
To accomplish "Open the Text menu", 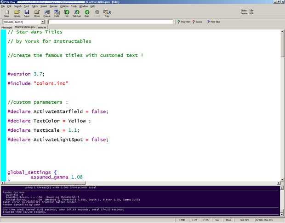I will 27,6.
